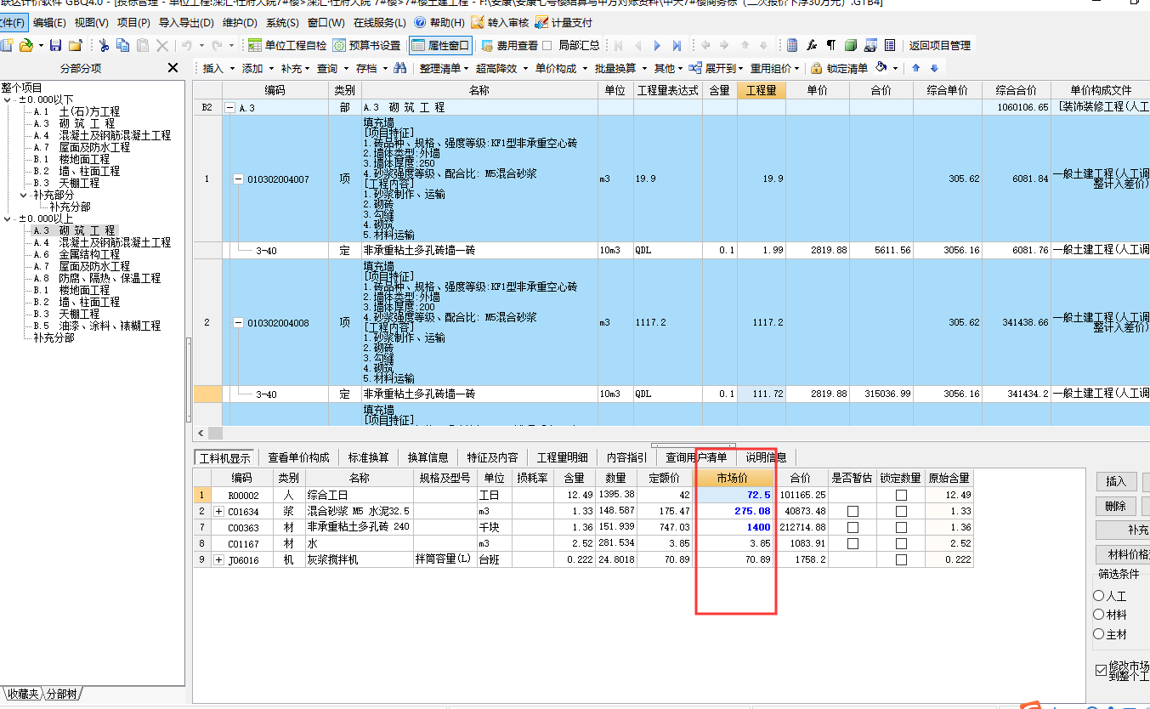
Task: Collapse item 010302004007 row expander
Action: [238, 179]
